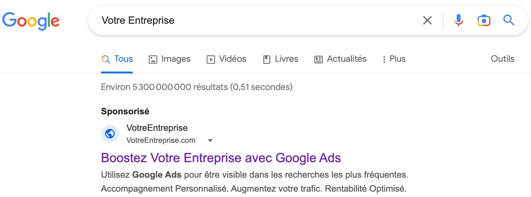Open Boostez Votre Entreprise avec Google Ads
This screenshot has height=197, width=531.
click(221, 158)
